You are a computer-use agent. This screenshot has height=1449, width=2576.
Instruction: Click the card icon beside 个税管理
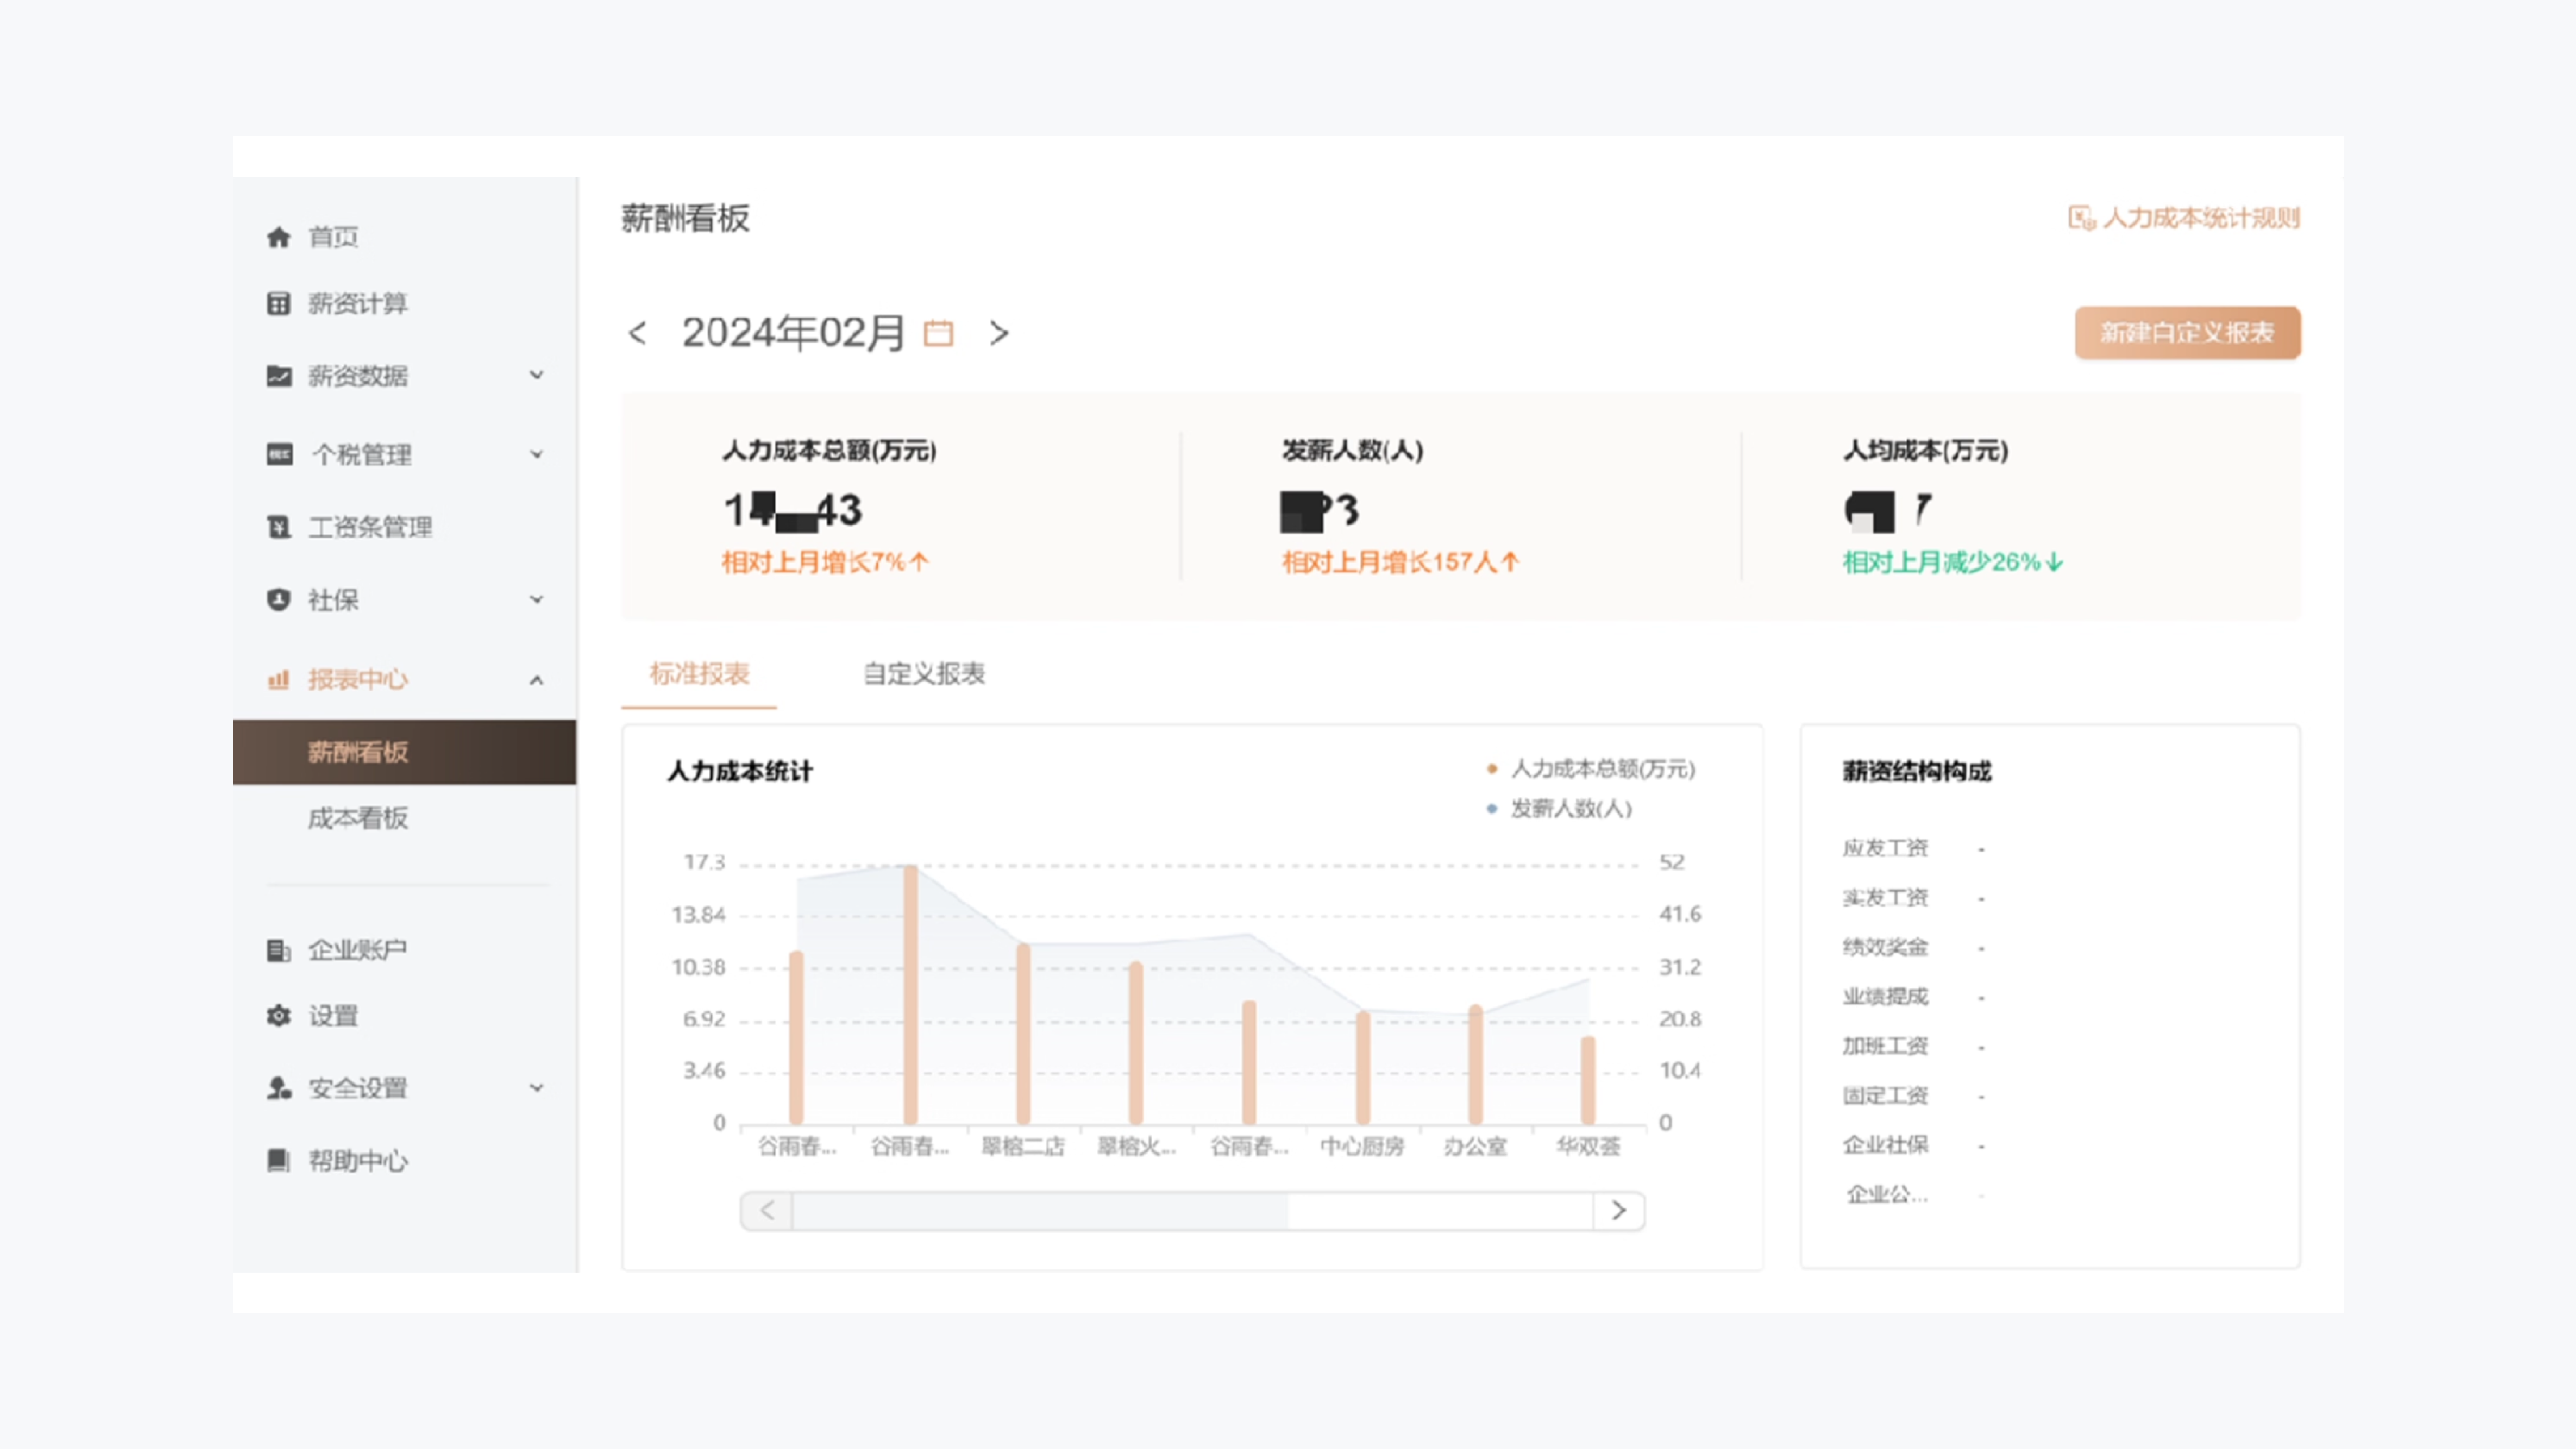pyautogui.click(x=279, y=454)
